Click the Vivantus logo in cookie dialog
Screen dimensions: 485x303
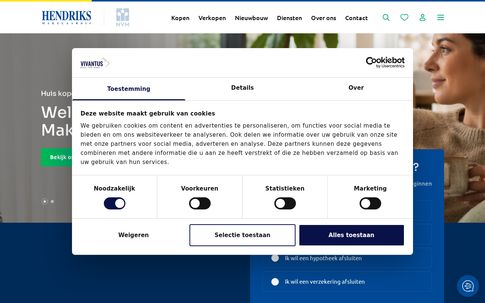(x=95, y=63)
